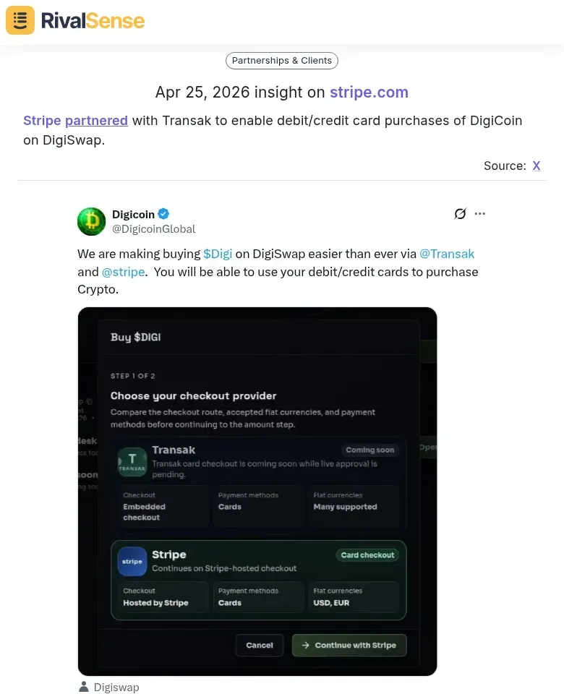Open the Source X menu item
Image resolution: width=564 pixels, height=694 pixels.
537,166
